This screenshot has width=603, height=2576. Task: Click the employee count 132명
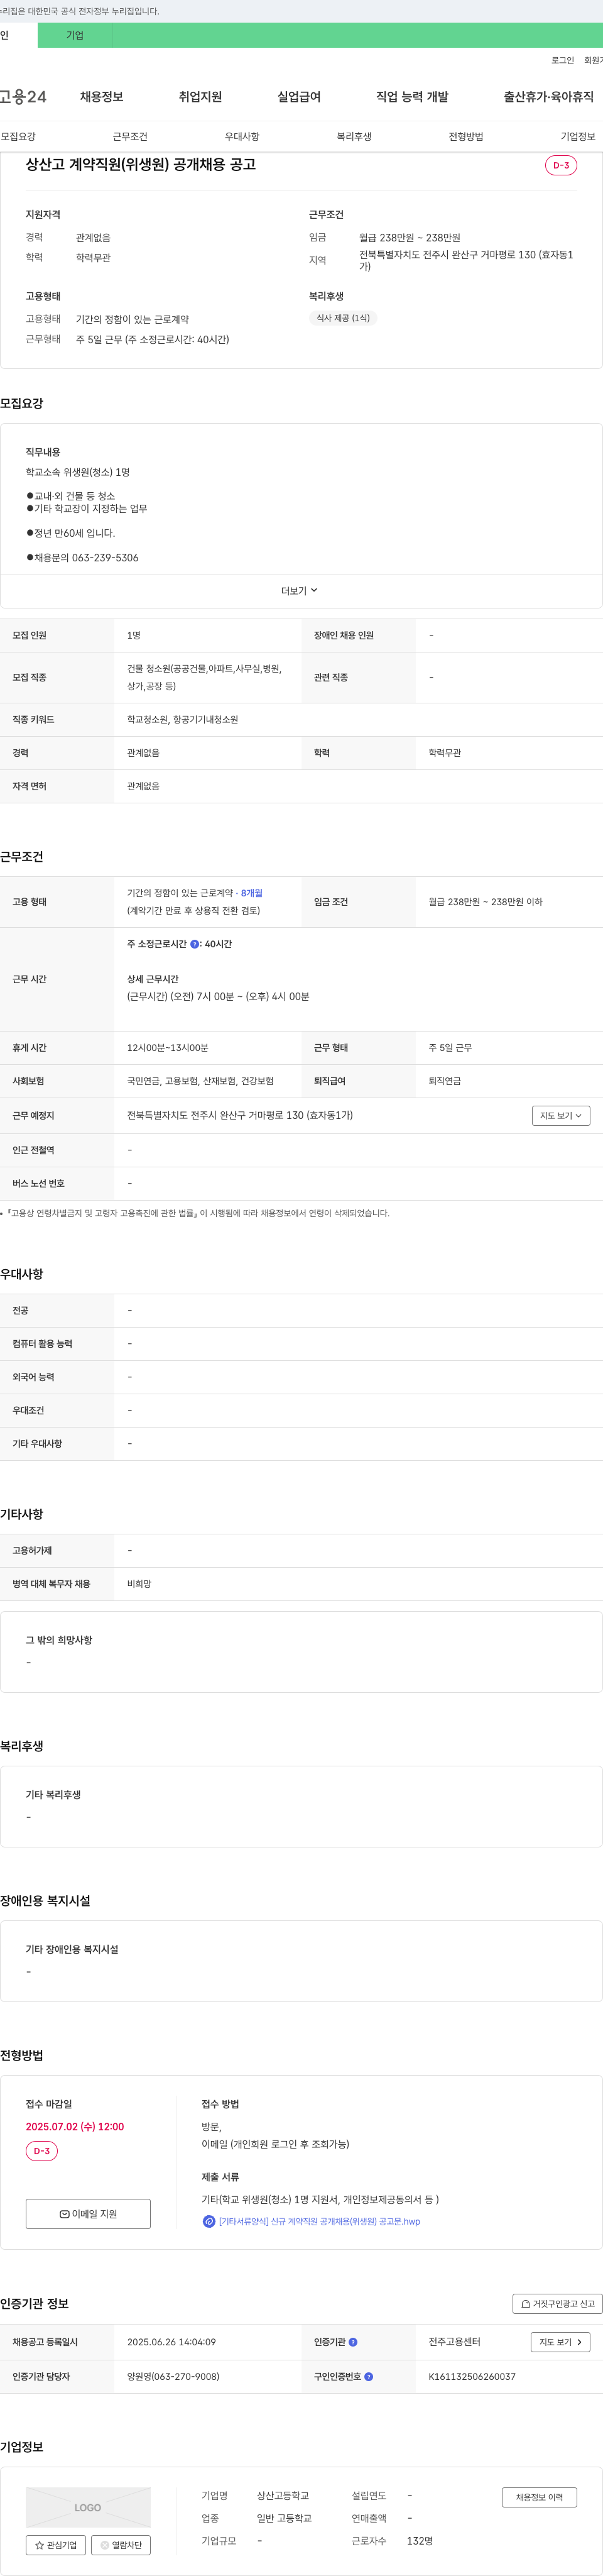(420, 2541)
